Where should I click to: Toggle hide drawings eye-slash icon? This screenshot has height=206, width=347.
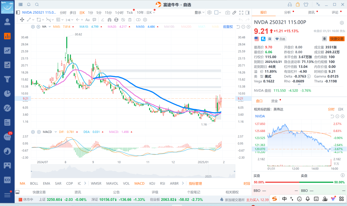[123, 20]
